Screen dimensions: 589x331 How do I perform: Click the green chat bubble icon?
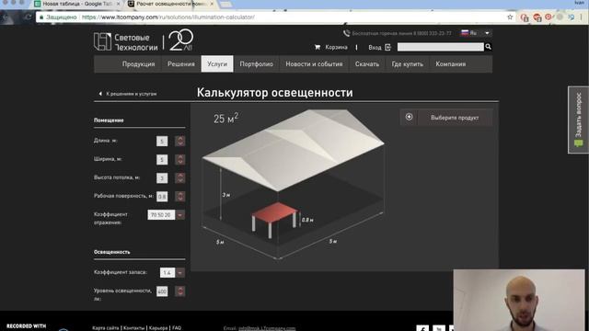point(579,143)
